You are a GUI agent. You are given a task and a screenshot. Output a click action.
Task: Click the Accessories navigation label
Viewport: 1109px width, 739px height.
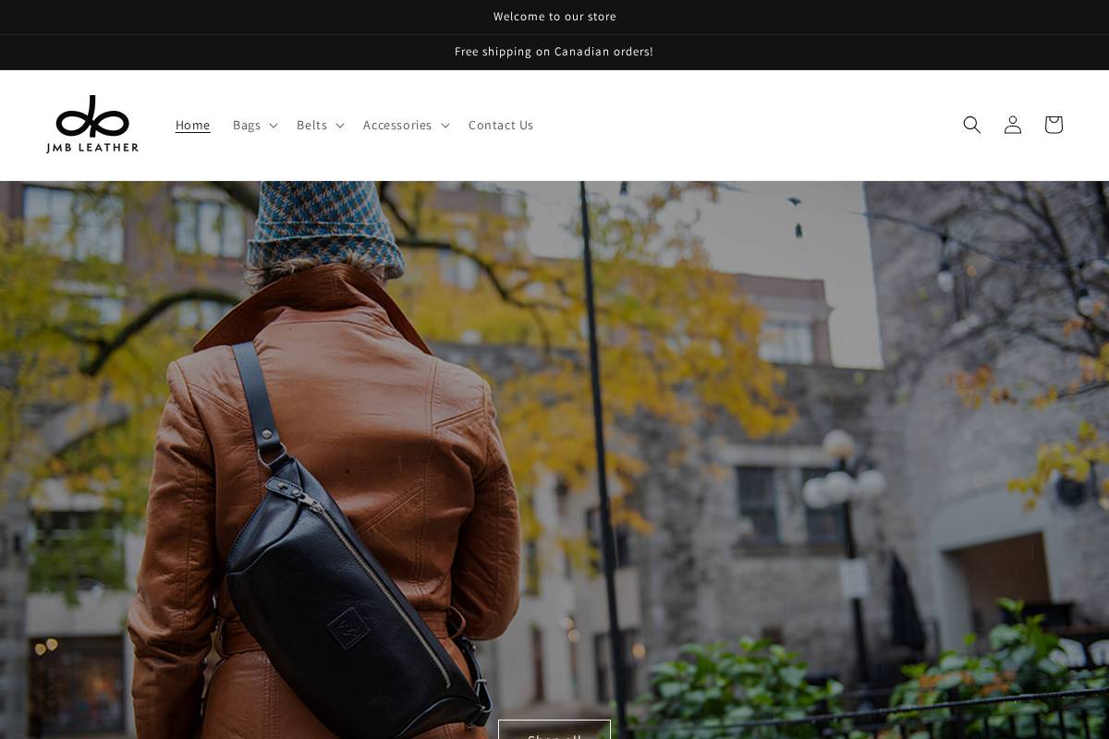(x=397, y=125)
